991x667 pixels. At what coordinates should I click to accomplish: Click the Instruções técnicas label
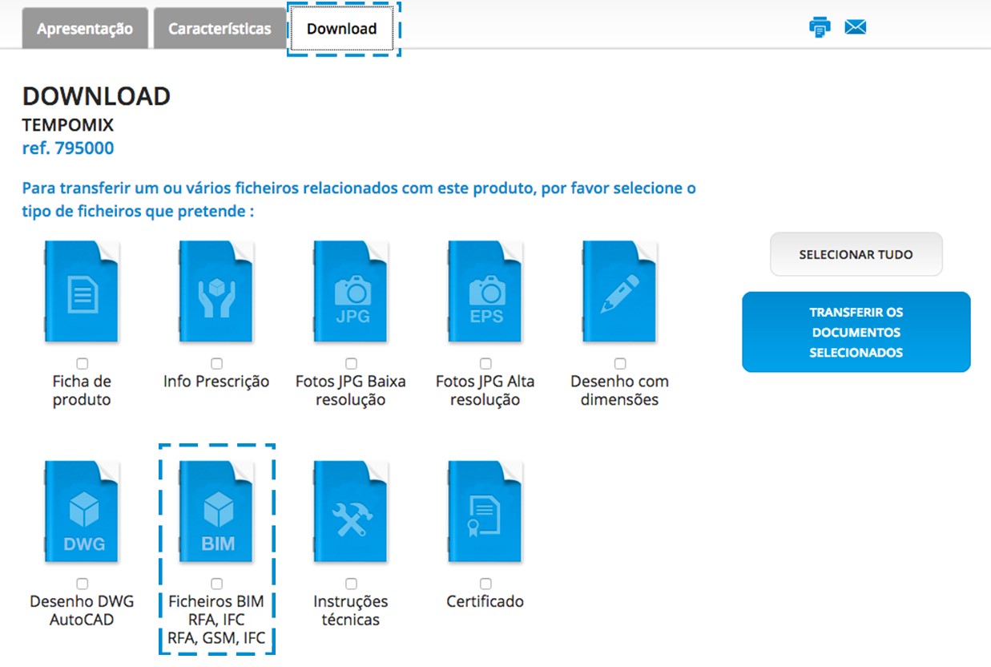pos(351,610)
